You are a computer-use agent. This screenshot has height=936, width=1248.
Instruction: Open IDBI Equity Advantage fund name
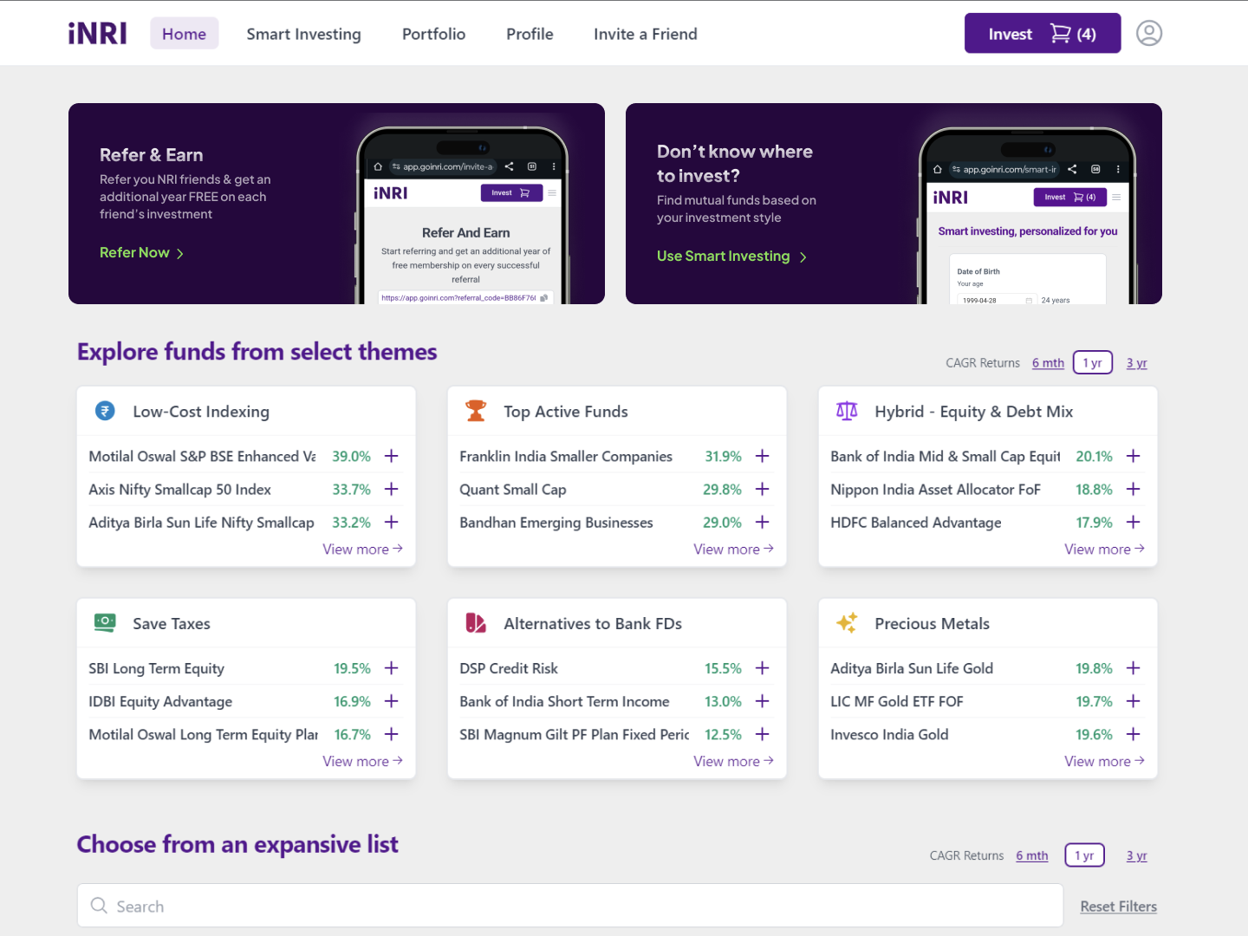coord(160,701)
